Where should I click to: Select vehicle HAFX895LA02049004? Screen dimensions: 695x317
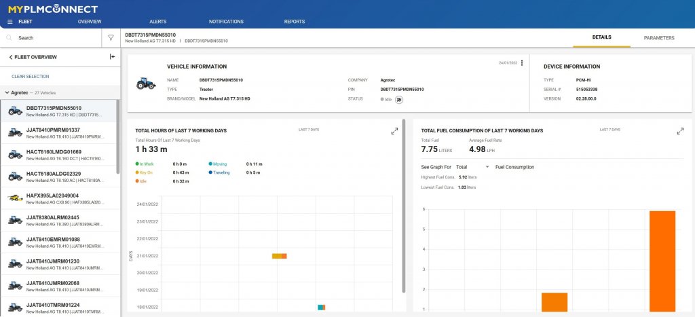58,198
